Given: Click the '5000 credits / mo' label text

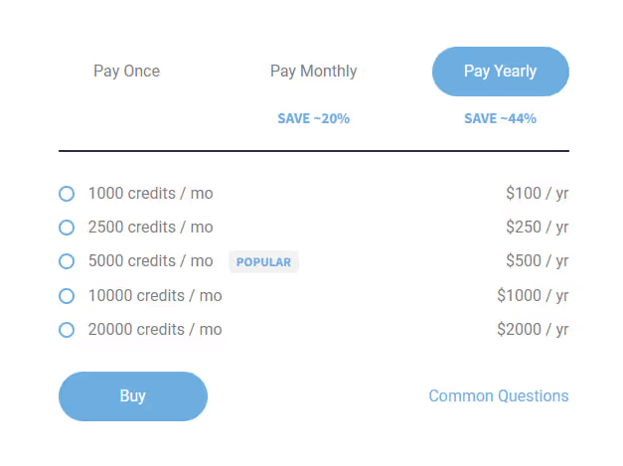Looking at the screenshot, I should (150, 261).
